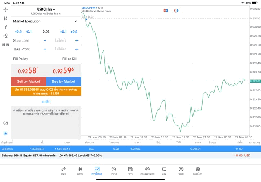Click the new order plus icon
Viewport: 261px width, 182px height.
pyautogui.click(x=5, y=133)
